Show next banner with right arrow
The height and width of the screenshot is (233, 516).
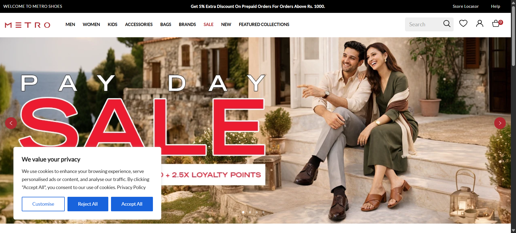(500, 123)
